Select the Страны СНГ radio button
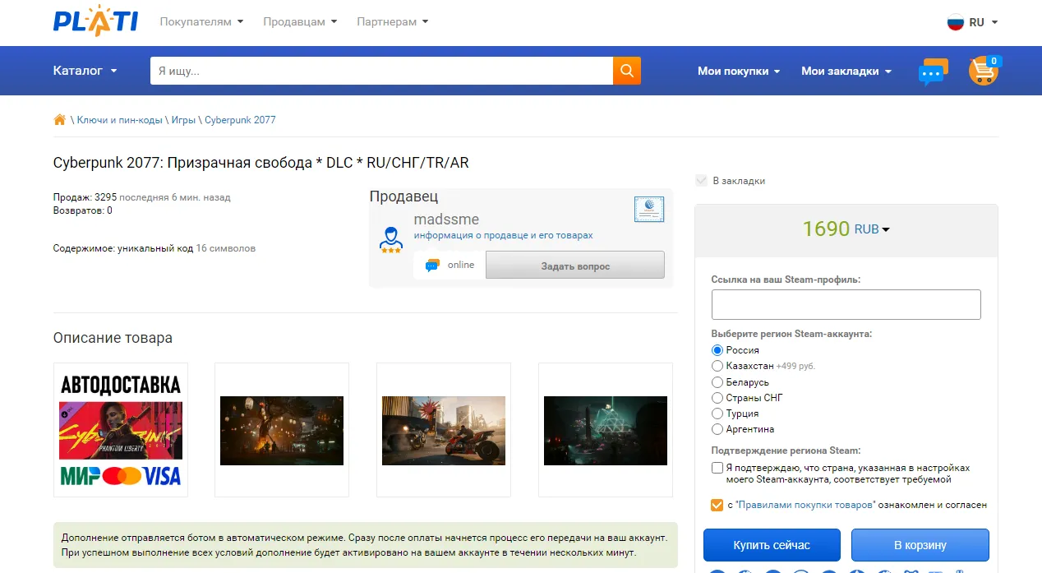Image resolution: width=1042 pixels, height=573 pixels. pyautogui.click(x=717, y=398)
